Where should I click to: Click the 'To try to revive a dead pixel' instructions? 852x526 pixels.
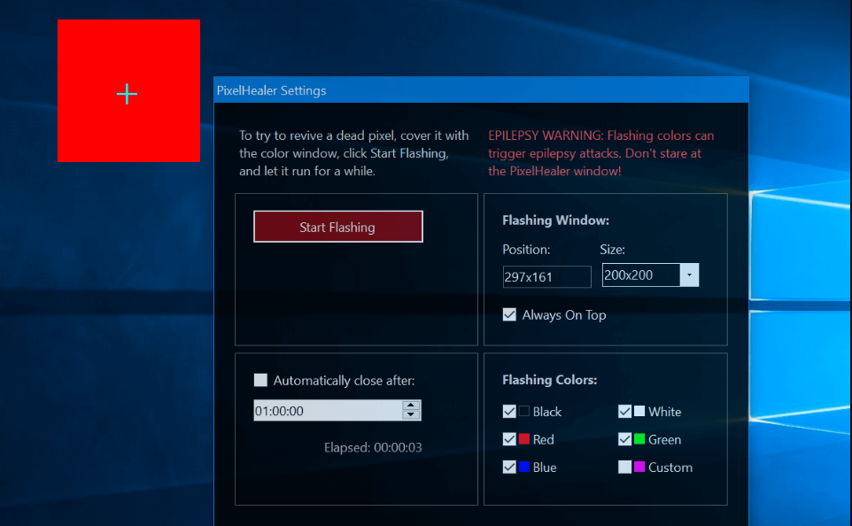click(353, 153)
